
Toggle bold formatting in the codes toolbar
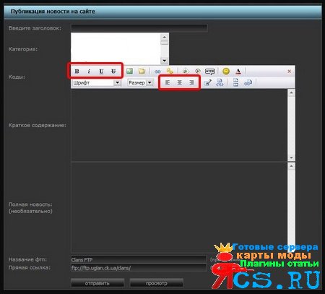coord(77,72)
